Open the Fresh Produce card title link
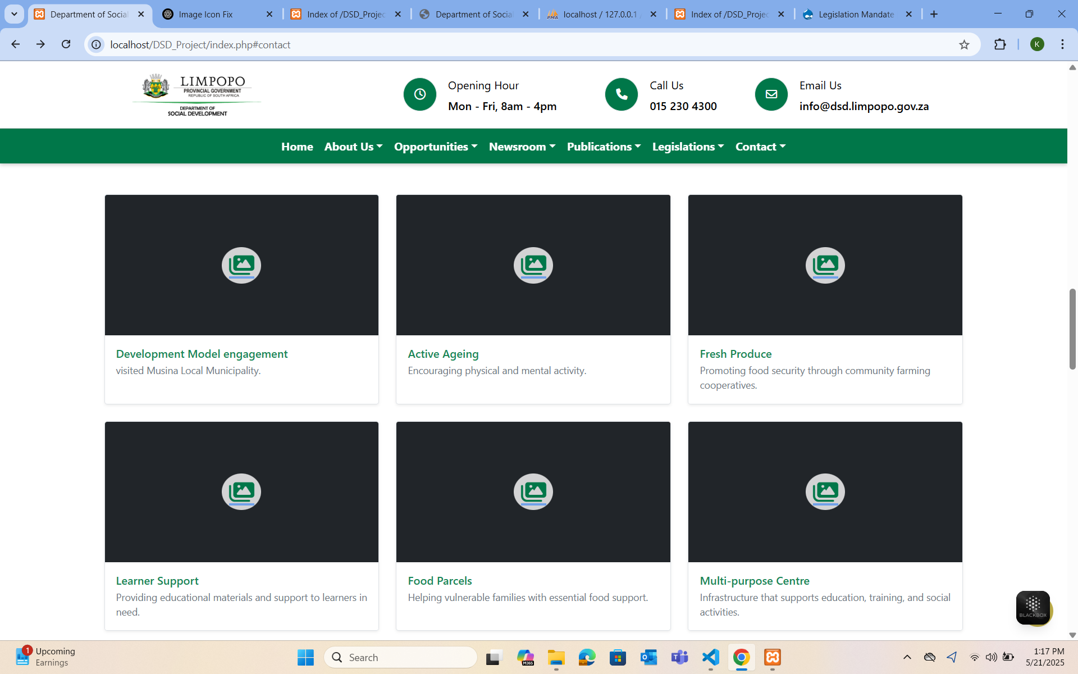Image resolution: width=1078 pixels, height=674 pixels. (x=736, y=354)
